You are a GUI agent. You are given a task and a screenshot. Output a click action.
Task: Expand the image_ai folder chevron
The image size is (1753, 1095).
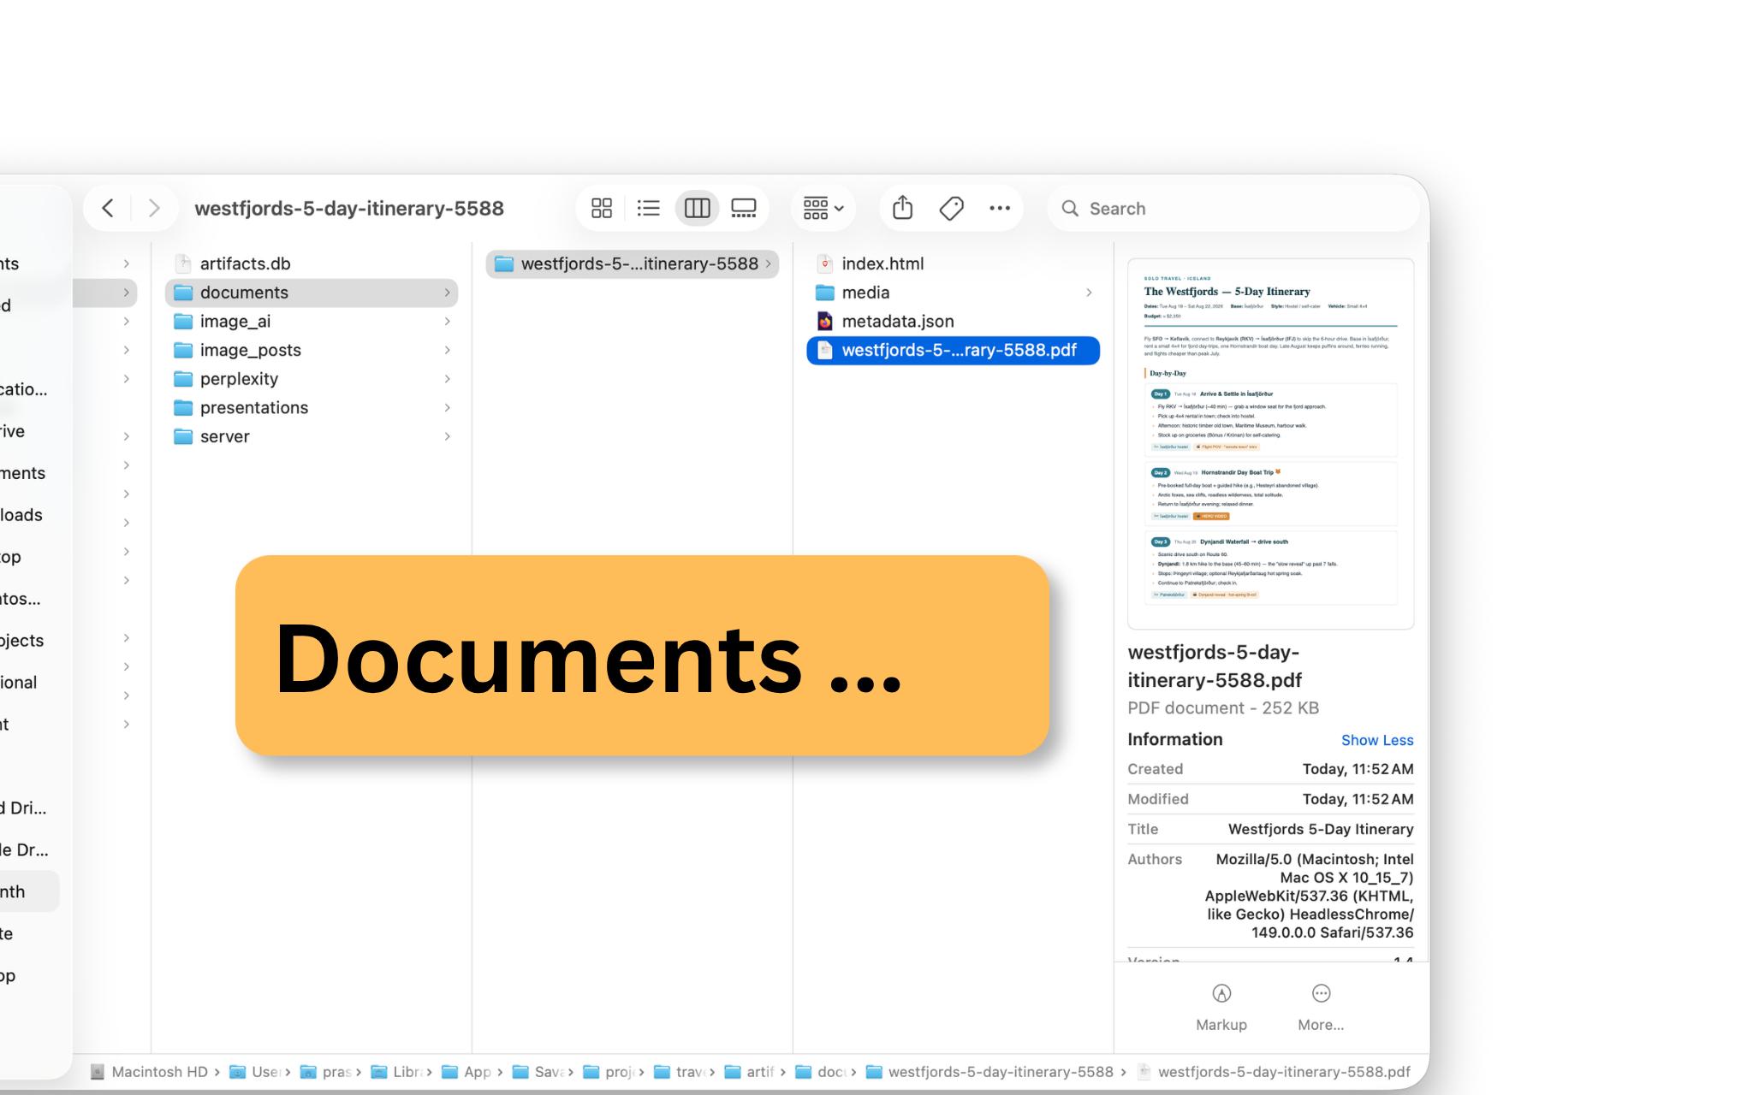[447, 322]
